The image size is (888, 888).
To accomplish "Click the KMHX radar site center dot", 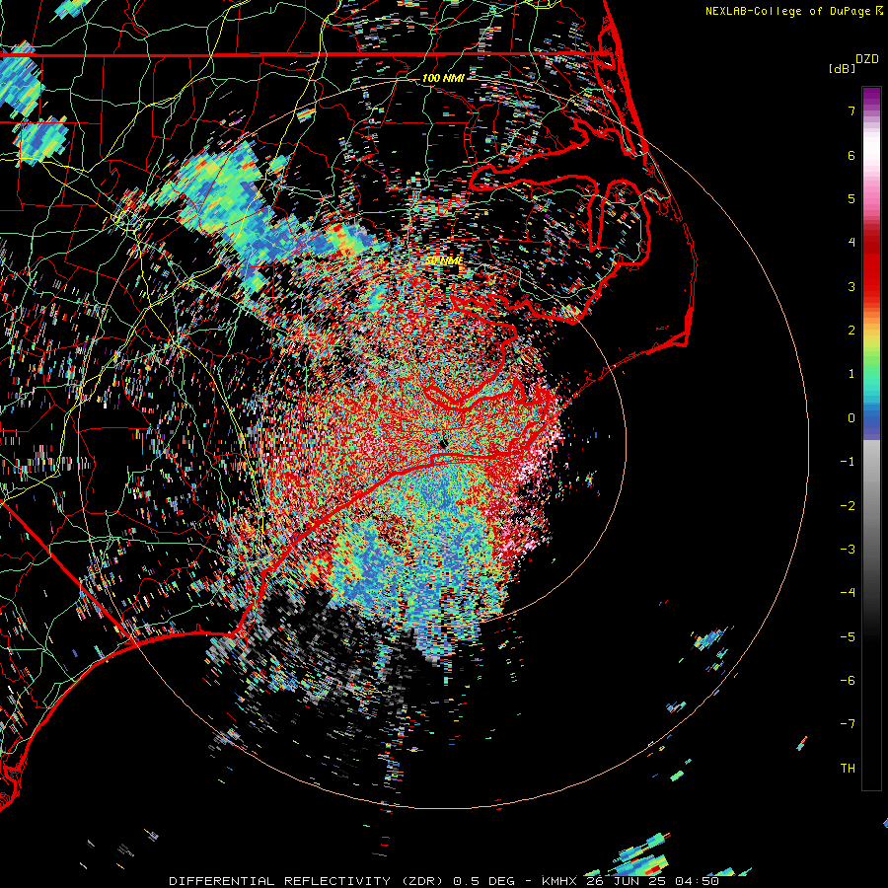I will pos(443,443).
